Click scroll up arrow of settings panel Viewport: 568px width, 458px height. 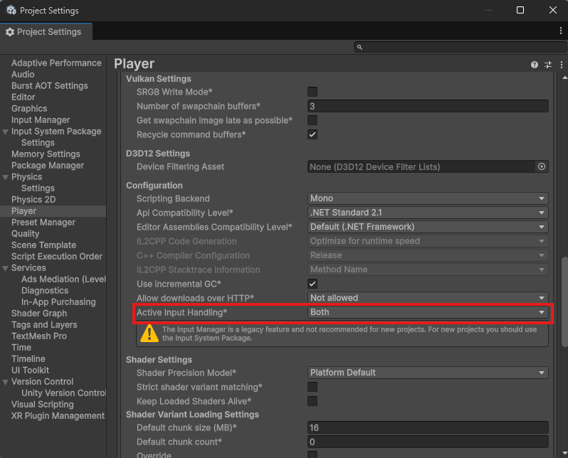(x=564, y=77)
